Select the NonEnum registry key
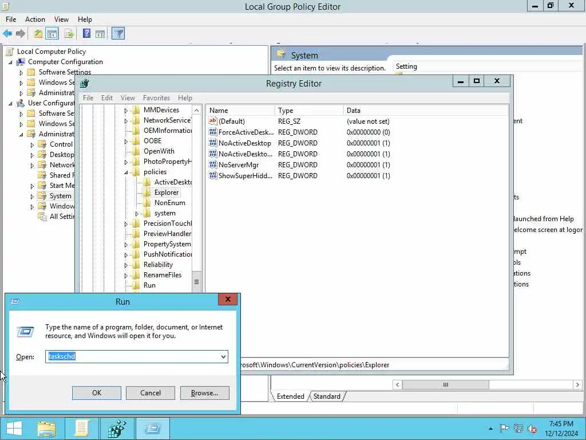Viewport: 586px width, 440px height. click(169, 203)
